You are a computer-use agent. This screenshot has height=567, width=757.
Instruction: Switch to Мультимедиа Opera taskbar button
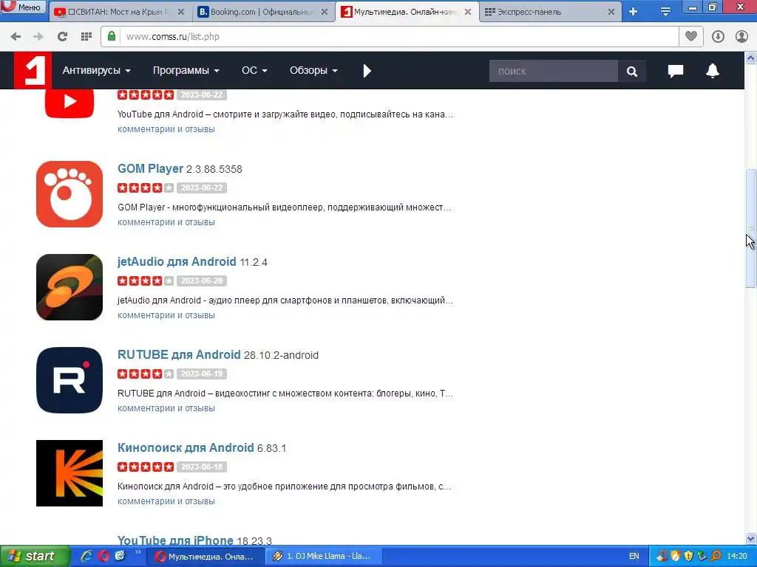click(205, 557)
